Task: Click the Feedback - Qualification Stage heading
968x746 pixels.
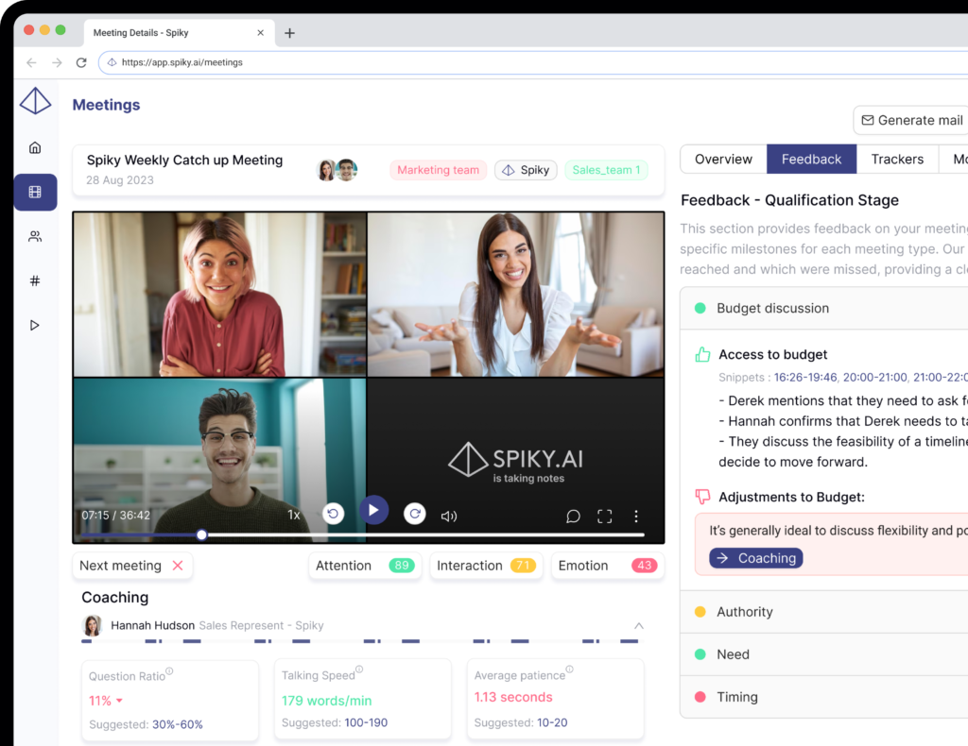Action: (x=789, y=200)
